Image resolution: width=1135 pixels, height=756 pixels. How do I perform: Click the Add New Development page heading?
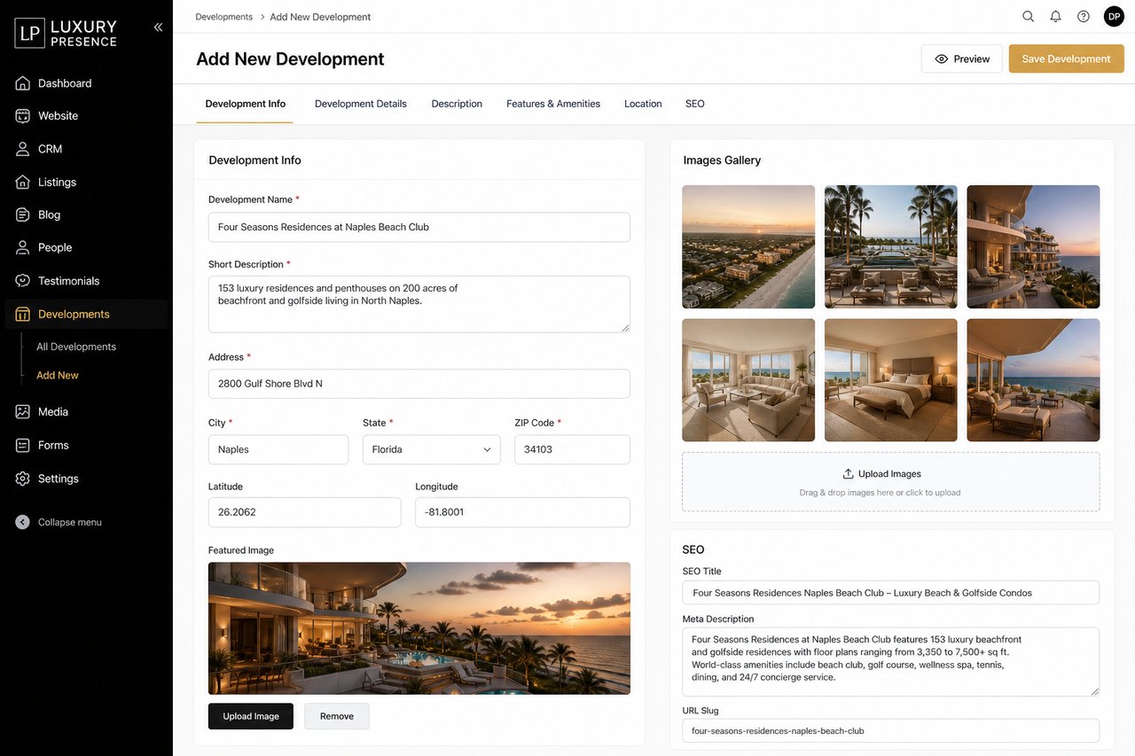point(290,58)
